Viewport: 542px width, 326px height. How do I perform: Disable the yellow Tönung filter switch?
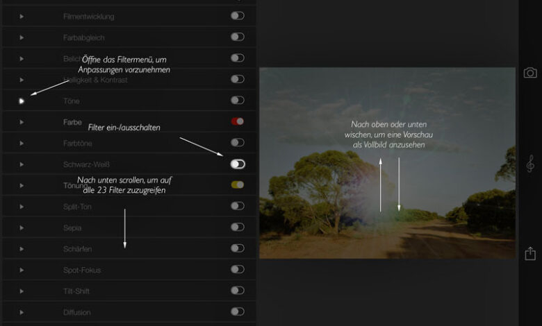point(238,185)
